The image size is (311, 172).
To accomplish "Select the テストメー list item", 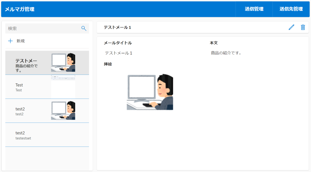I will coord(47,63).
